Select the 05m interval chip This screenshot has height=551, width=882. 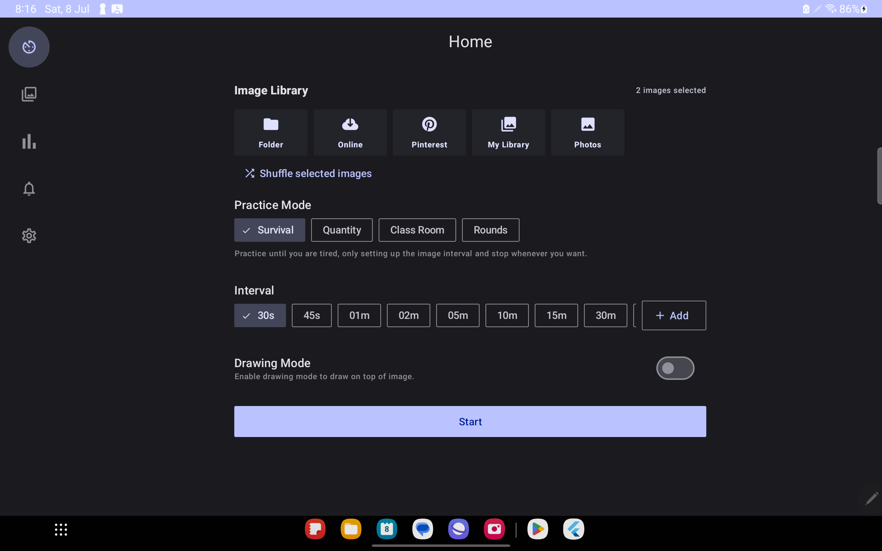tap(458, 315)
